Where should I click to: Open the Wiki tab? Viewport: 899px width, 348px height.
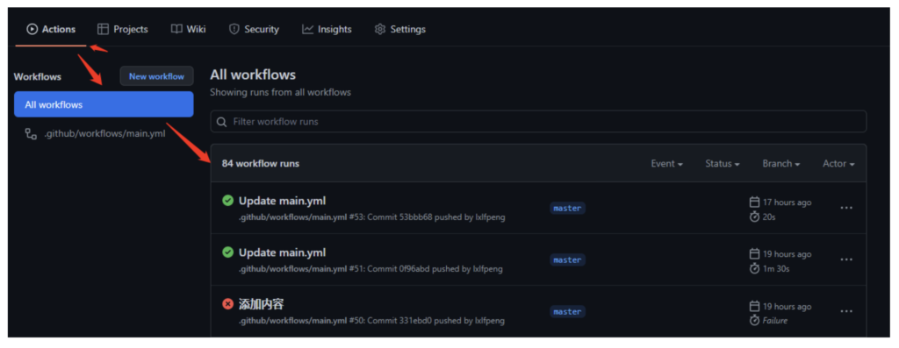coord(189,29)
